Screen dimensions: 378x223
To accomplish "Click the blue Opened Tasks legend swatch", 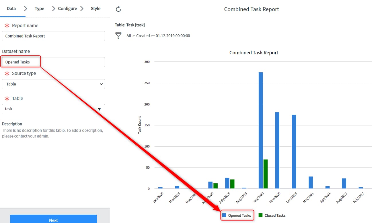I will click(224, 215).
